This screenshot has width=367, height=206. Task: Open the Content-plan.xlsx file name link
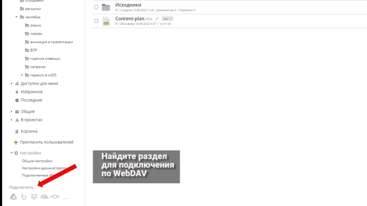click(134, 19)
